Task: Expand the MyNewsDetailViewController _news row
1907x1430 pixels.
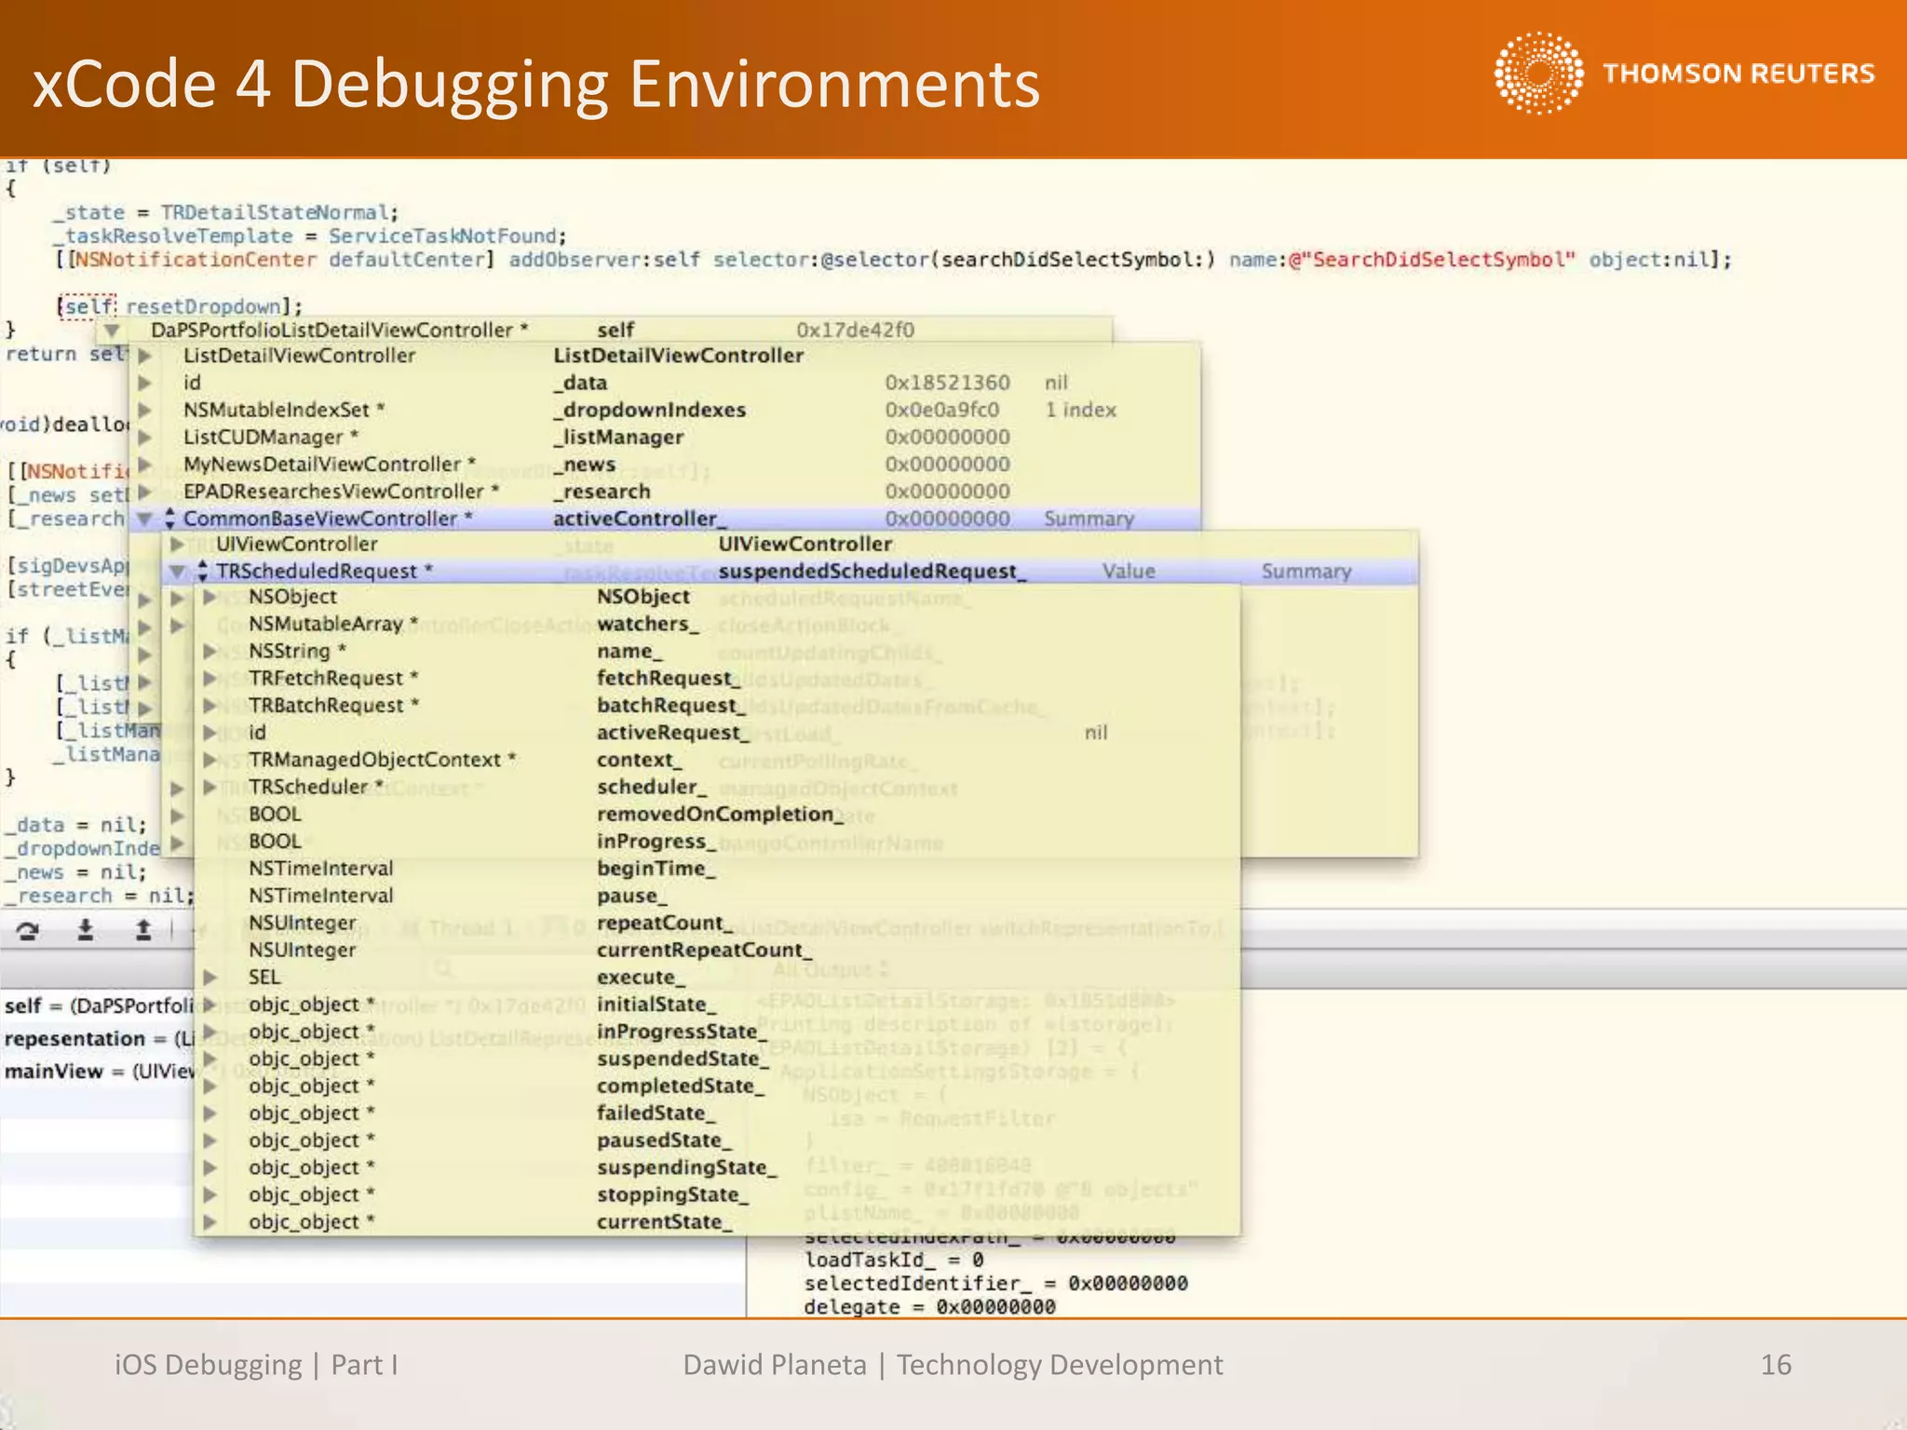Action: coord(144,464)
